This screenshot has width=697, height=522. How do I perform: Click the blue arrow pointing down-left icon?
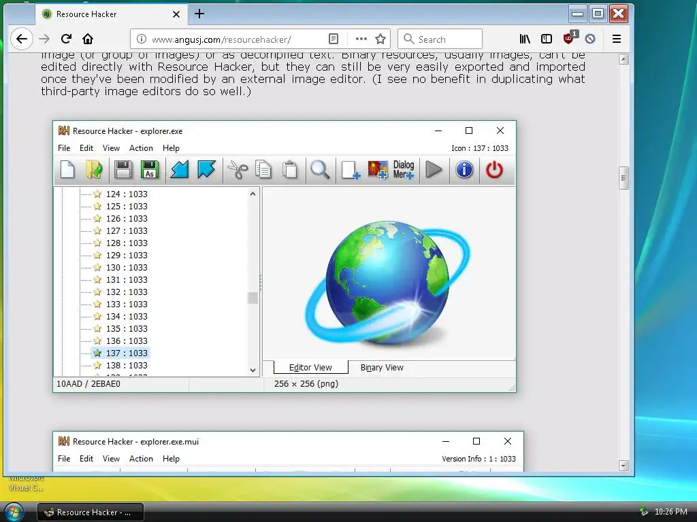180,170
